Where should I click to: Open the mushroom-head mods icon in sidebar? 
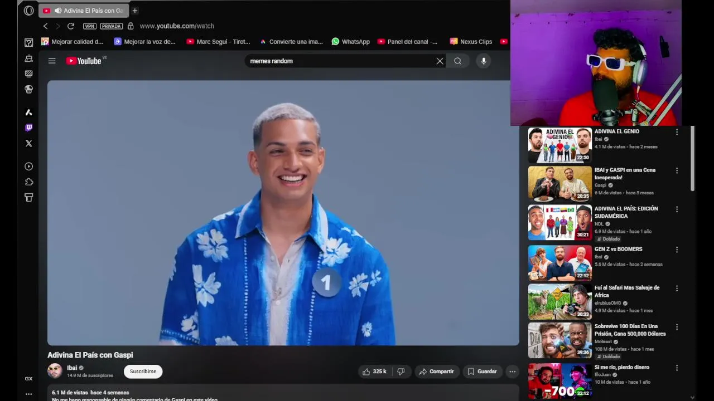[29, 89]
